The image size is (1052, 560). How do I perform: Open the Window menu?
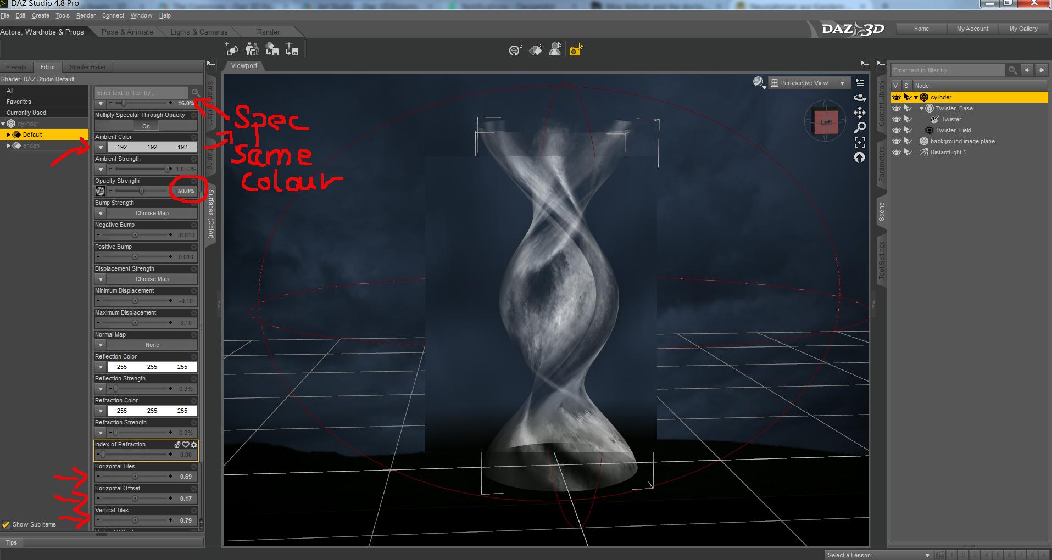point(141,15)
